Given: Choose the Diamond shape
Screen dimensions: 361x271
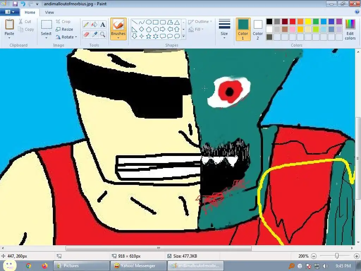Looking at the screenshot, I should pyautogui.click(x=142, y=29).
